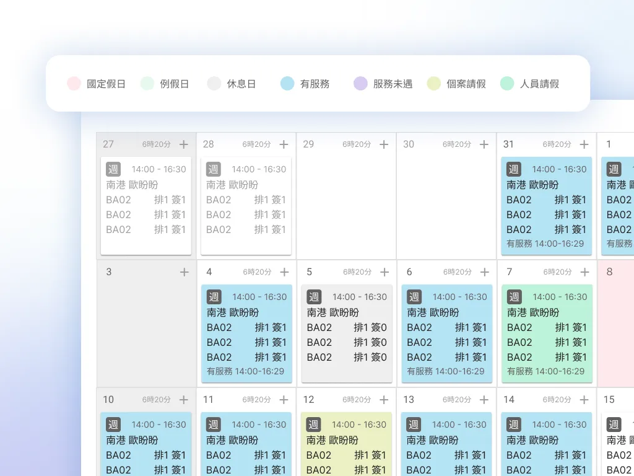Open the gray service card on day 27
Screen dimensions: 634x476
pyautogui.click(x=146, y=206)
